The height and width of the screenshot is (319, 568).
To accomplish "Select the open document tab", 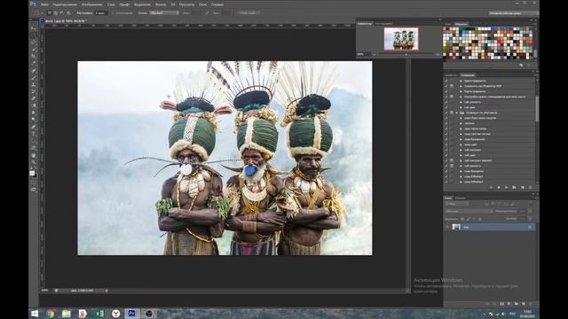I will click(x=64, y=21).
